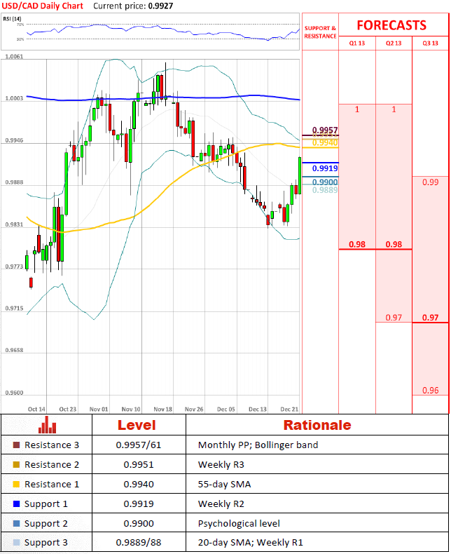Screen dimensions: 451x554
Task: Select the 'Resistance 1' row label
Action: (52, 484)
